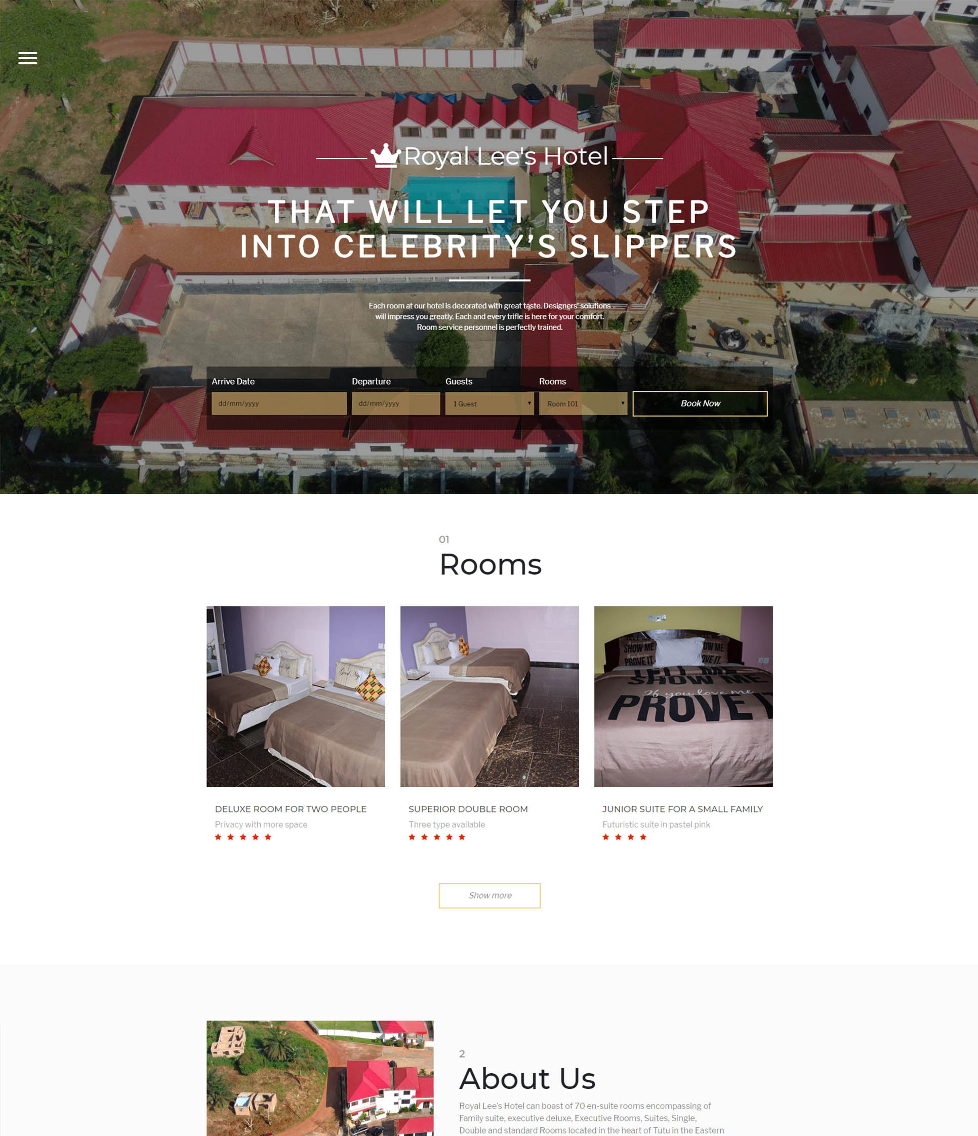
Task: Click the first star under Junior Suite
Action: pyautogui.click(x=606, y=837)
